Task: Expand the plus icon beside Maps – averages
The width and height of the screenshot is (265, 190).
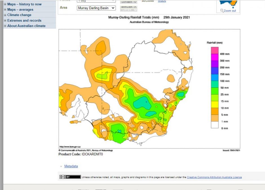Action: click(5, 10)
